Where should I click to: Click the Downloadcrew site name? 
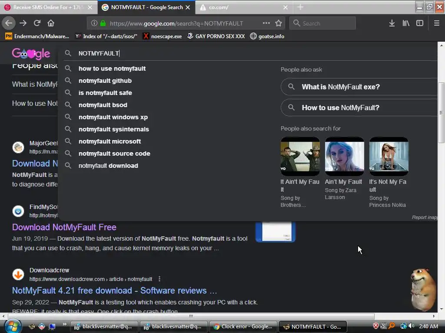[49, 270]
